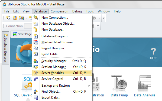Select New Connection... menu entry

pos(62,18)
